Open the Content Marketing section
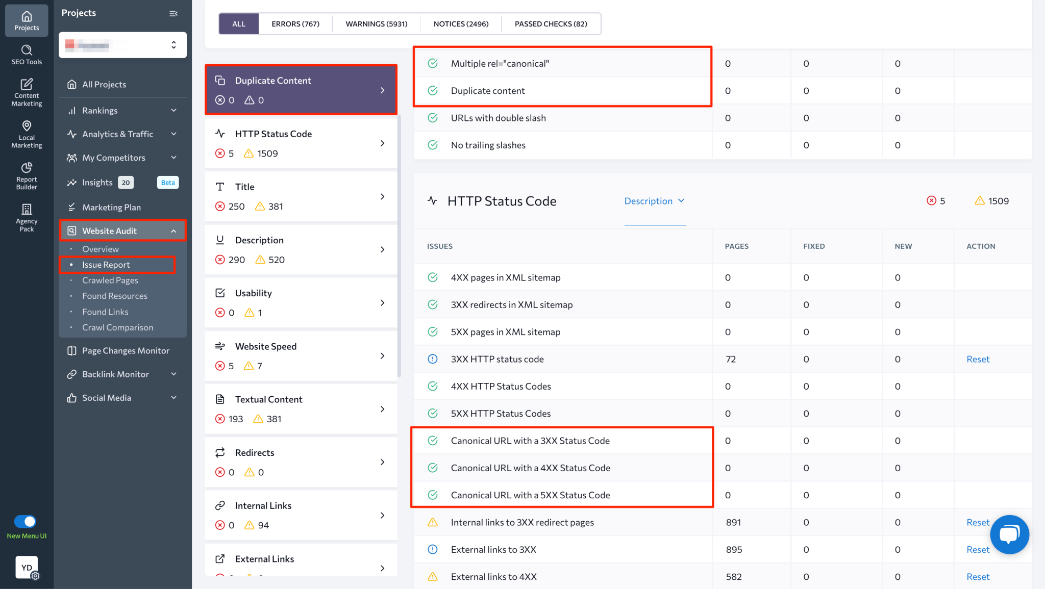 coord(26,92)
